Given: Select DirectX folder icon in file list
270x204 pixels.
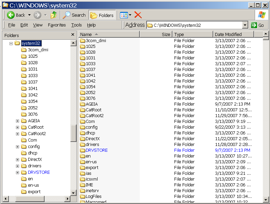Looking at the screenshot, I should pyautogui.click(x=83, y=139).
